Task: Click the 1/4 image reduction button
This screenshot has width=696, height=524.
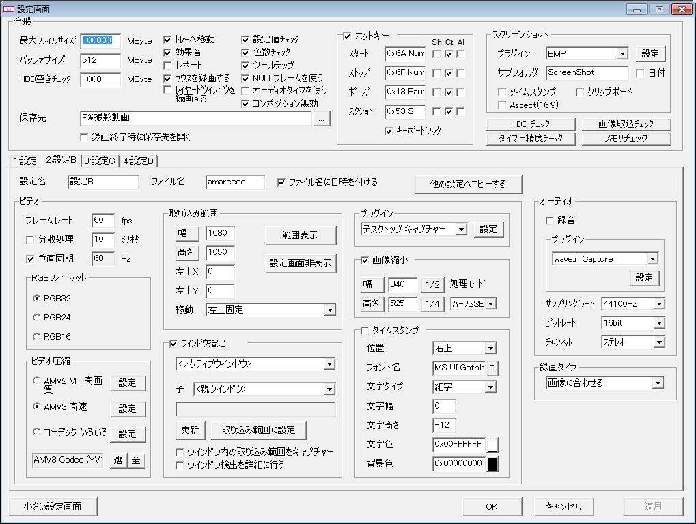Action: click(x=432, y=304)
